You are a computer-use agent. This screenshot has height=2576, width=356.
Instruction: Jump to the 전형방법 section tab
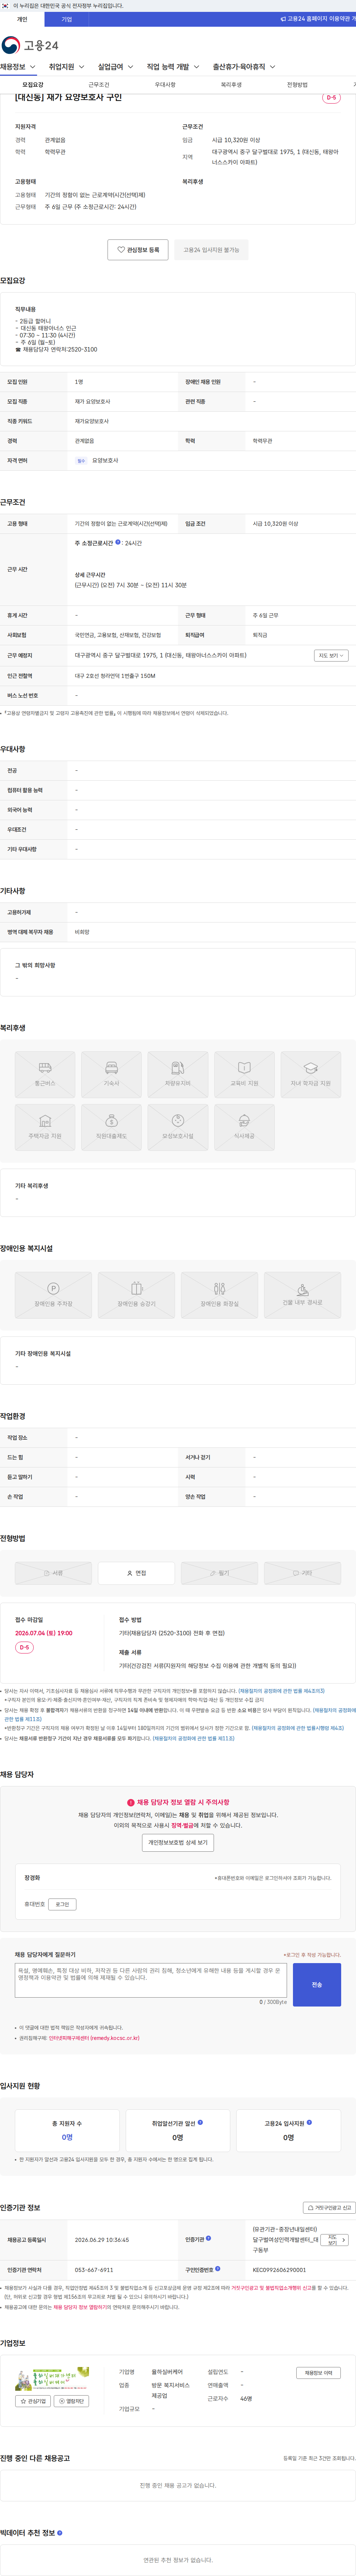pos(297,85)
